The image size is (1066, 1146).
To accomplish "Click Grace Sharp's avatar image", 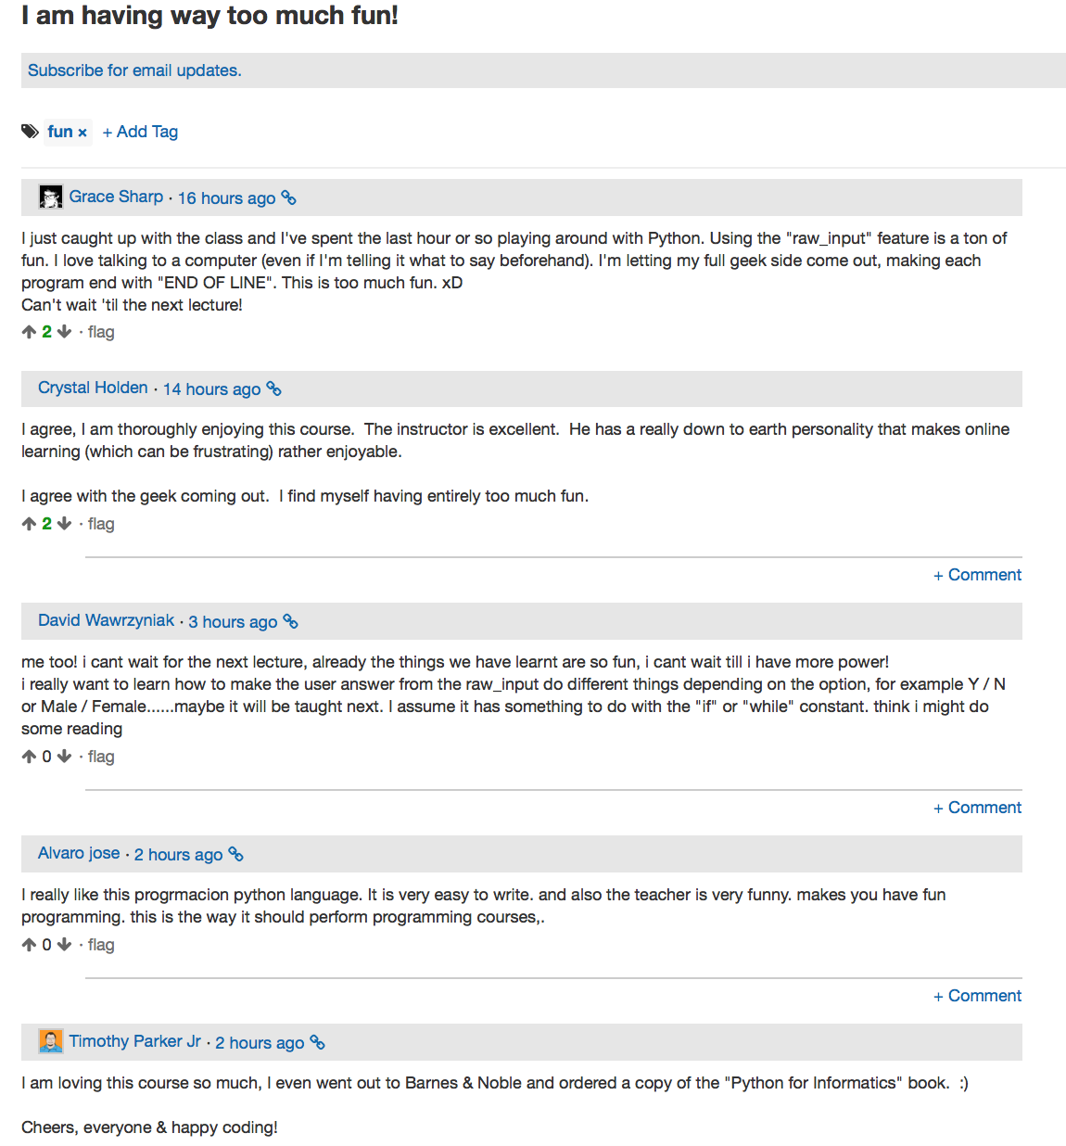I will (51, 197).
